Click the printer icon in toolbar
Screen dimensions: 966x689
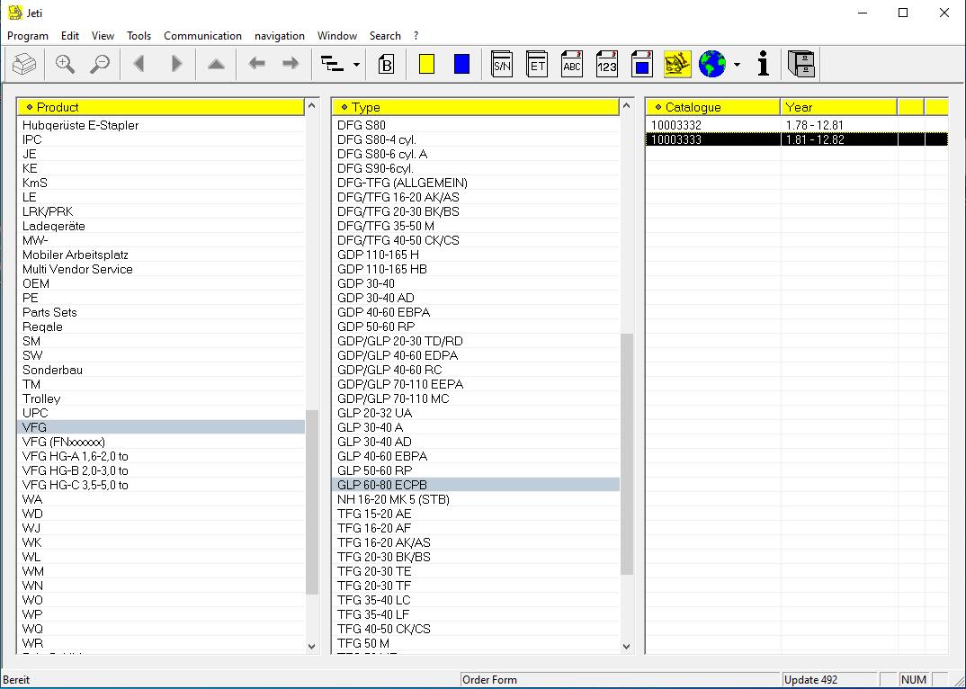click(24, 64)
